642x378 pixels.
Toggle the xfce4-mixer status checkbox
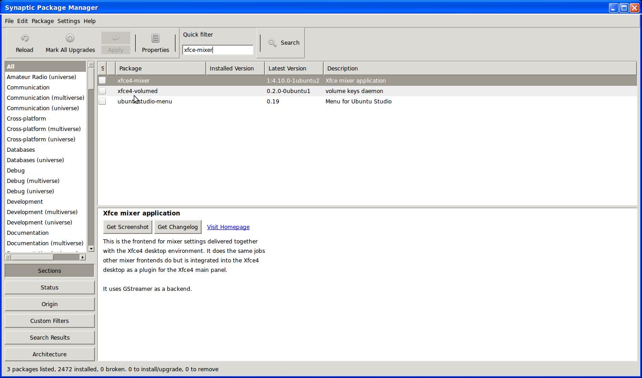tap(102, 80)
